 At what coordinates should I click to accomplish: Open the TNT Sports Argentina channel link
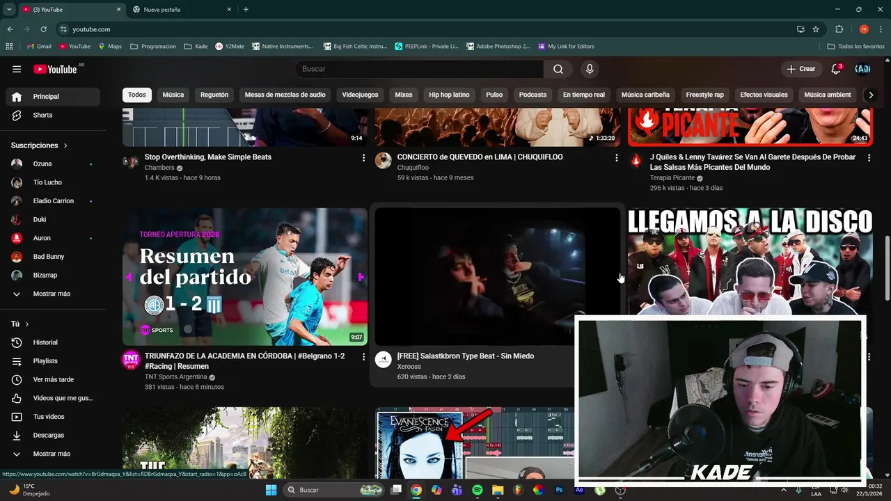point(175,377)
